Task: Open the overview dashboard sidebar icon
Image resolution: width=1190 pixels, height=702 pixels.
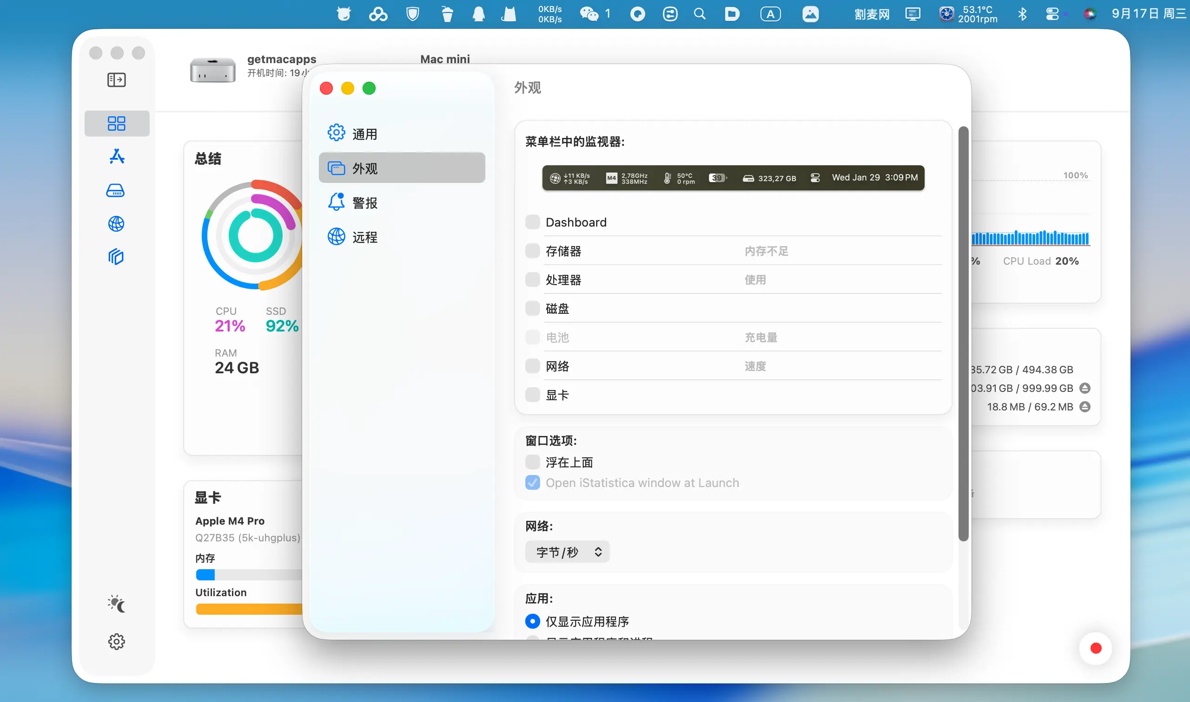Action: (x=116, y=123)
